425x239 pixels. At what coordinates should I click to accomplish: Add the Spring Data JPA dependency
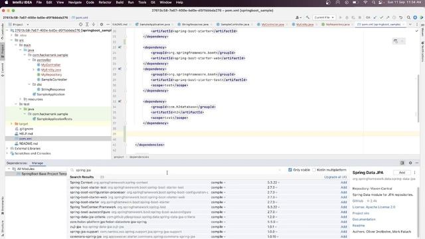coord(402,173)
